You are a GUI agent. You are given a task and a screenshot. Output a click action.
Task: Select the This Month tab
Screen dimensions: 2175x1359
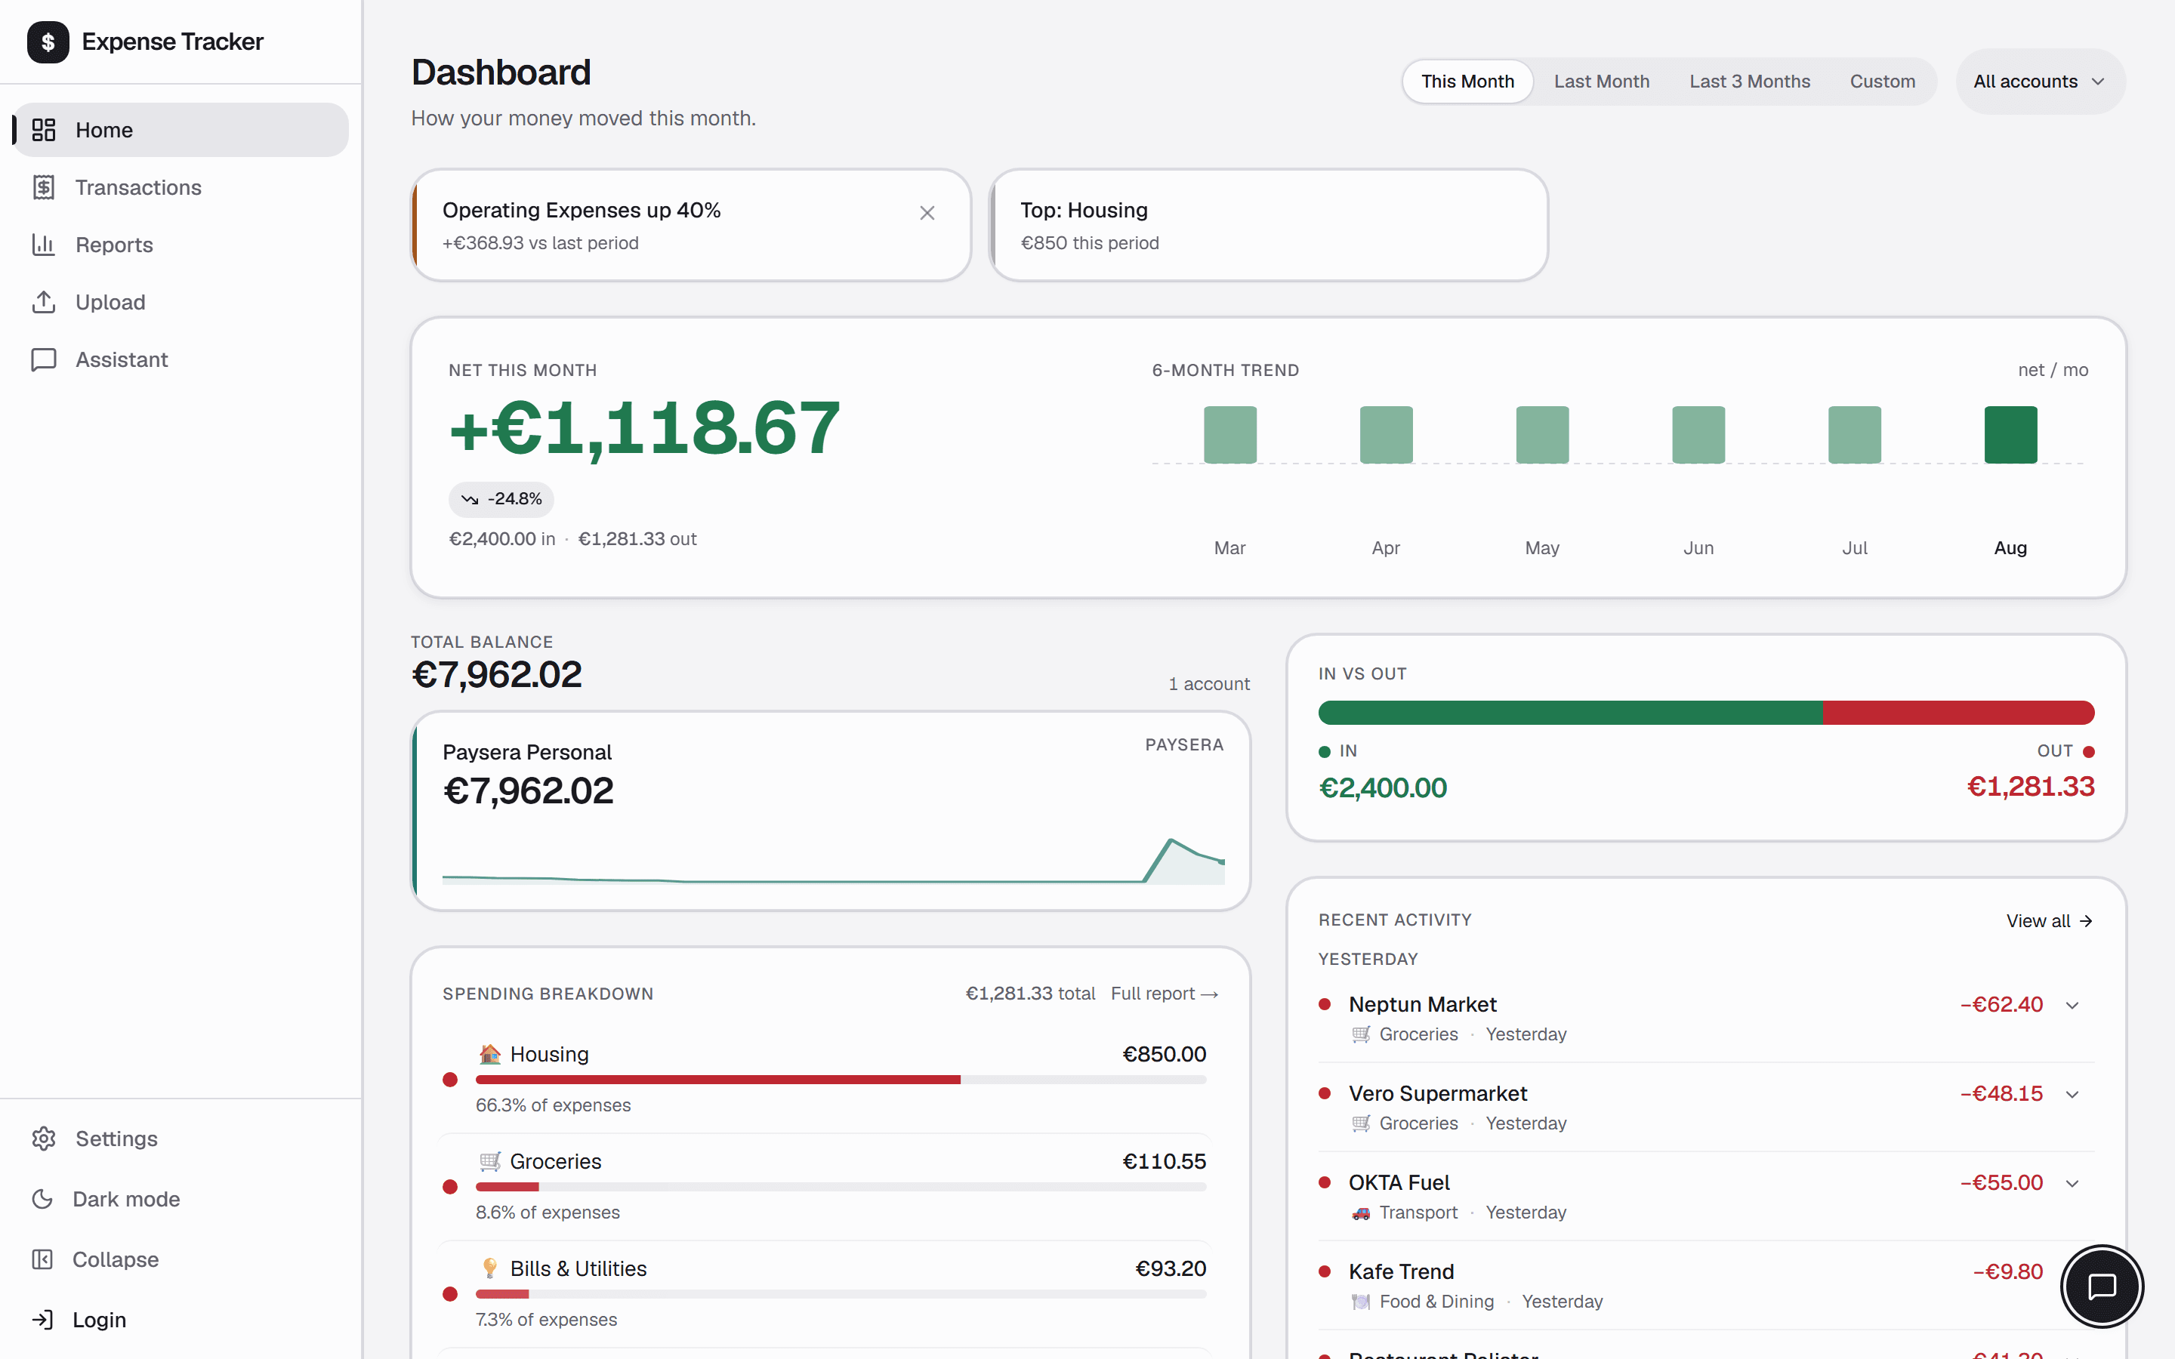[x=1467, y=82]
